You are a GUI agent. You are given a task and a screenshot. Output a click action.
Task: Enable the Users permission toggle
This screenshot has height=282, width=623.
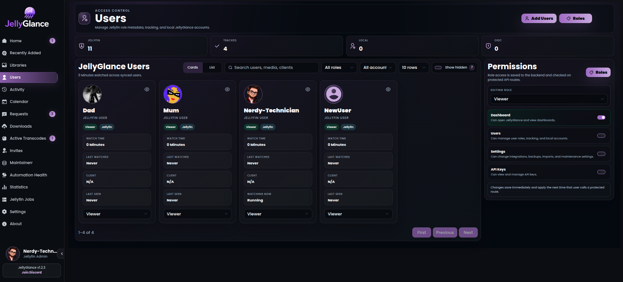click(x=601, y=136)
